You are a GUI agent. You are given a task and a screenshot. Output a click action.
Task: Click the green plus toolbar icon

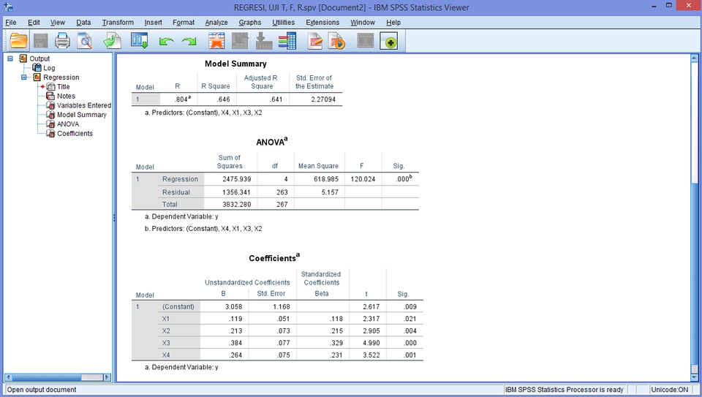click(x=388, y=42)
